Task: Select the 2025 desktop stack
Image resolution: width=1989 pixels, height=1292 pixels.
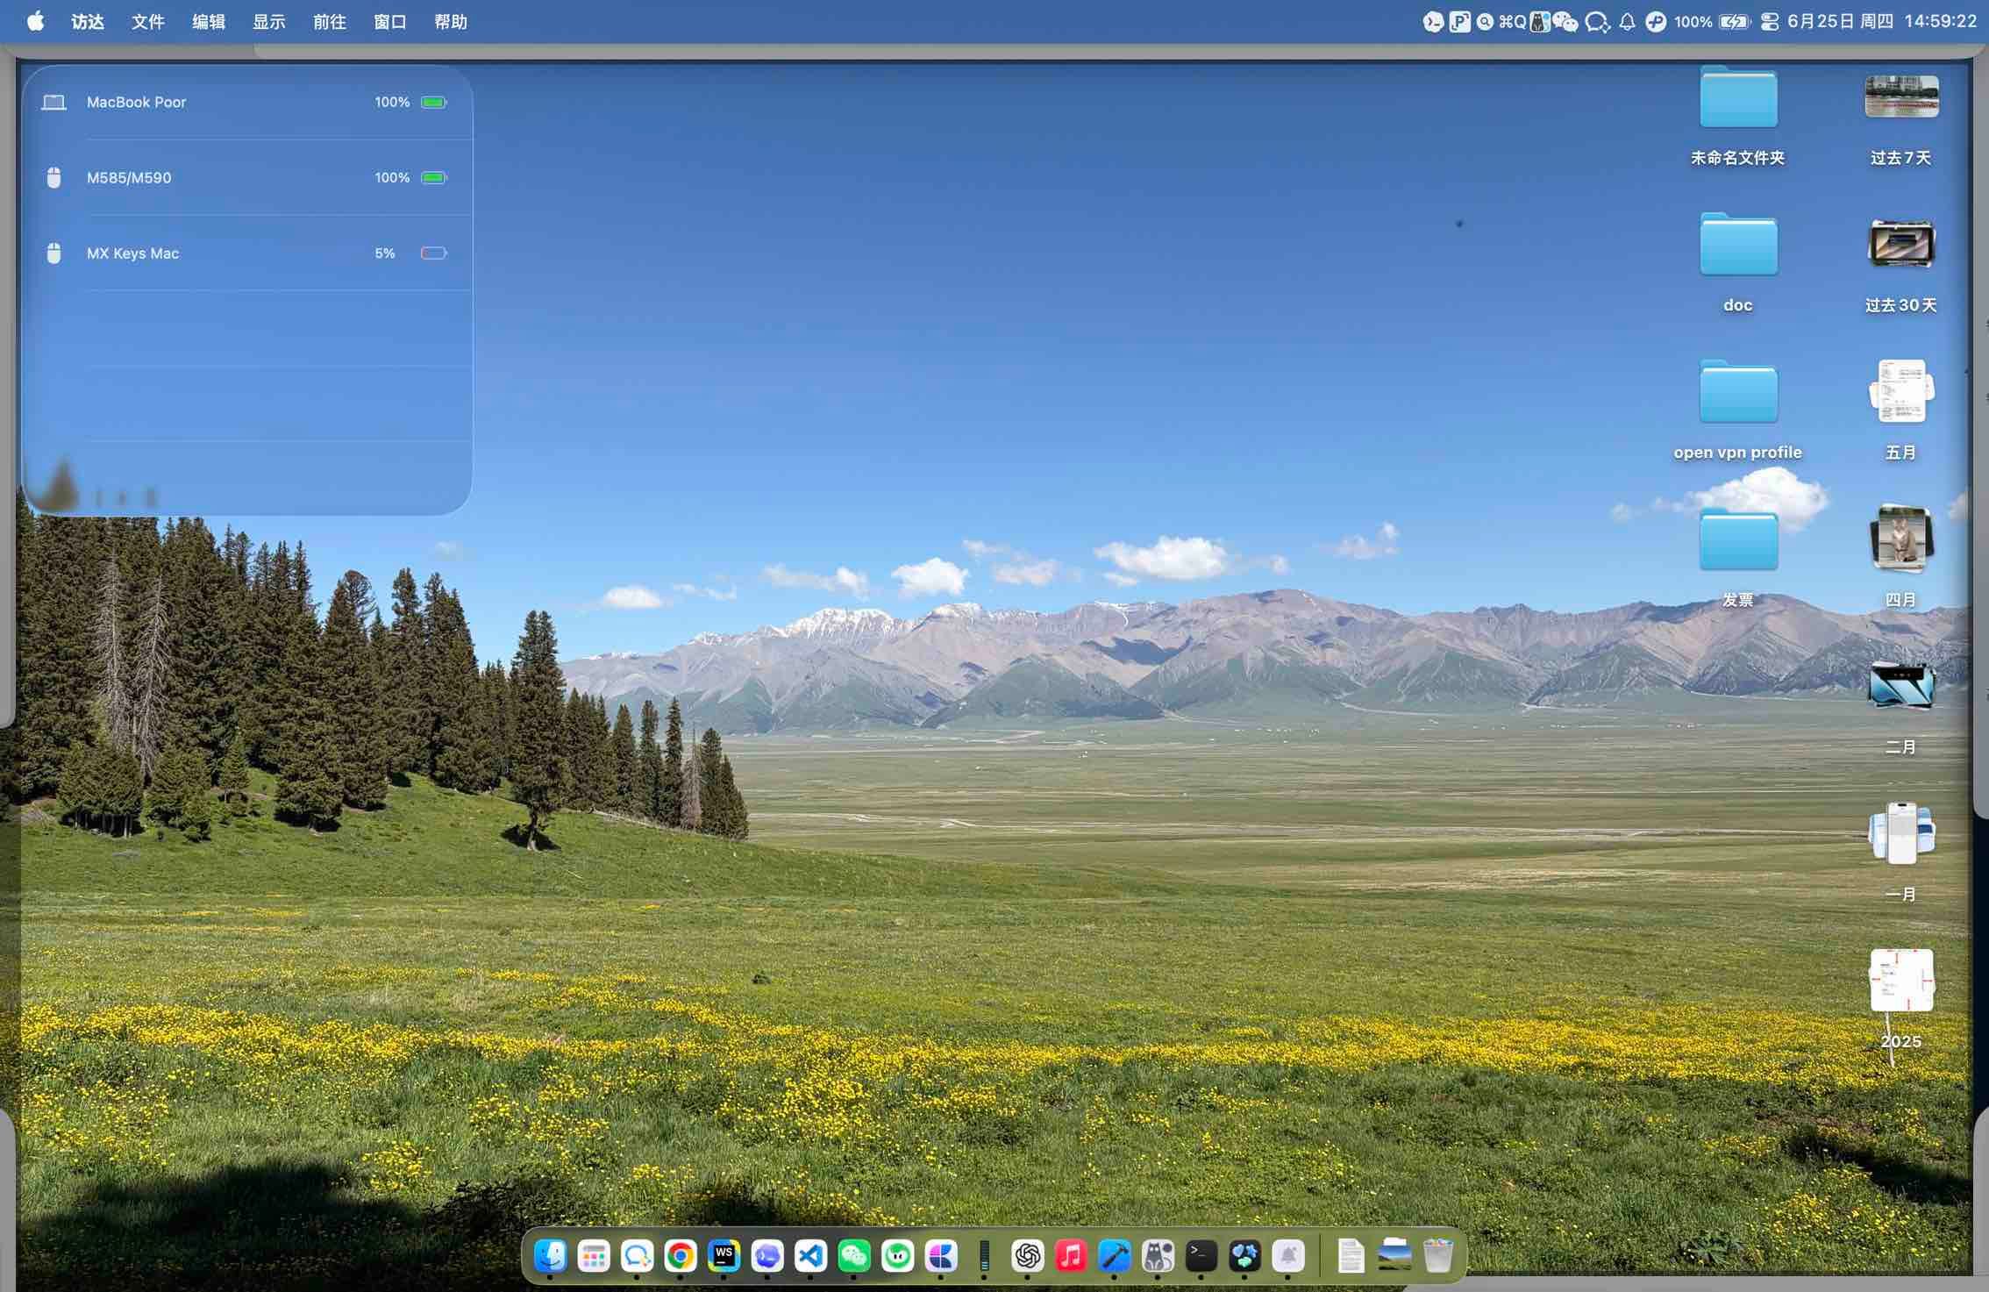Action: click(x=1901, y=1001)
